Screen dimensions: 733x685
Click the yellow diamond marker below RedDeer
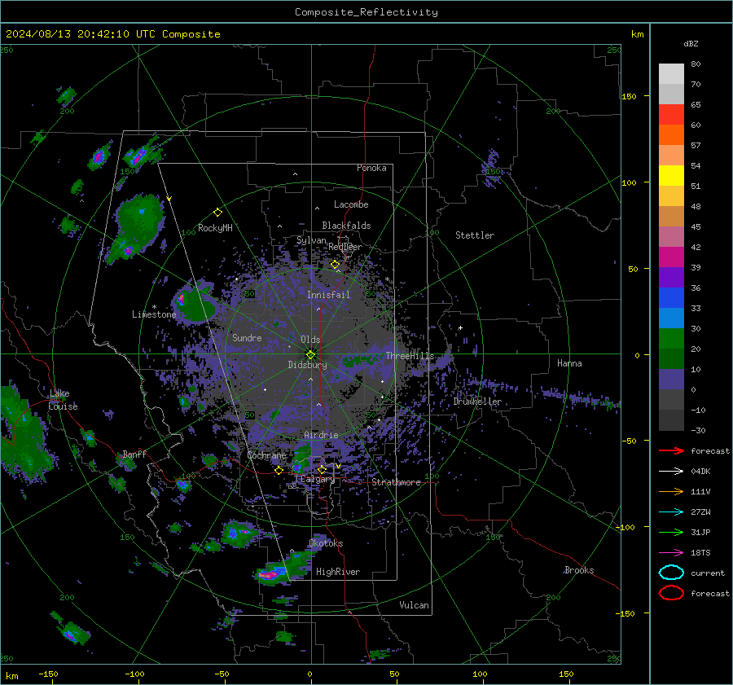336,265
